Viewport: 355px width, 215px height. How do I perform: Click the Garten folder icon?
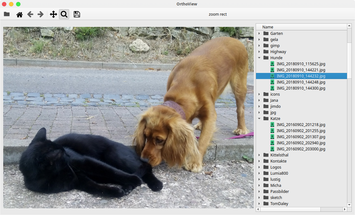coord(266,34)
